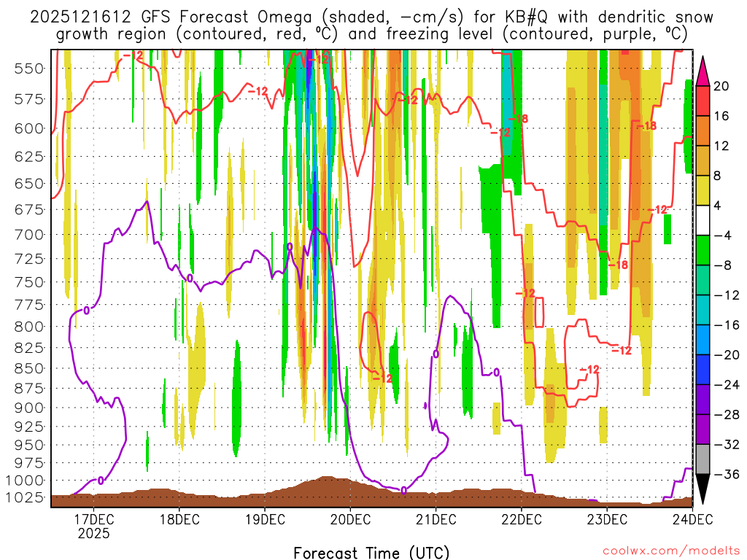The height and width of the screenshot is (560, 747).
Task: Click the '700' pressure level label
Action: coord(29,234)
